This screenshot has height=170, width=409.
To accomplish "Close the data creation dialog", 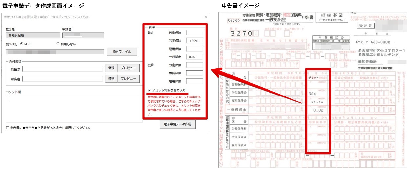I will pyautogui.click(x=206, y=17).
